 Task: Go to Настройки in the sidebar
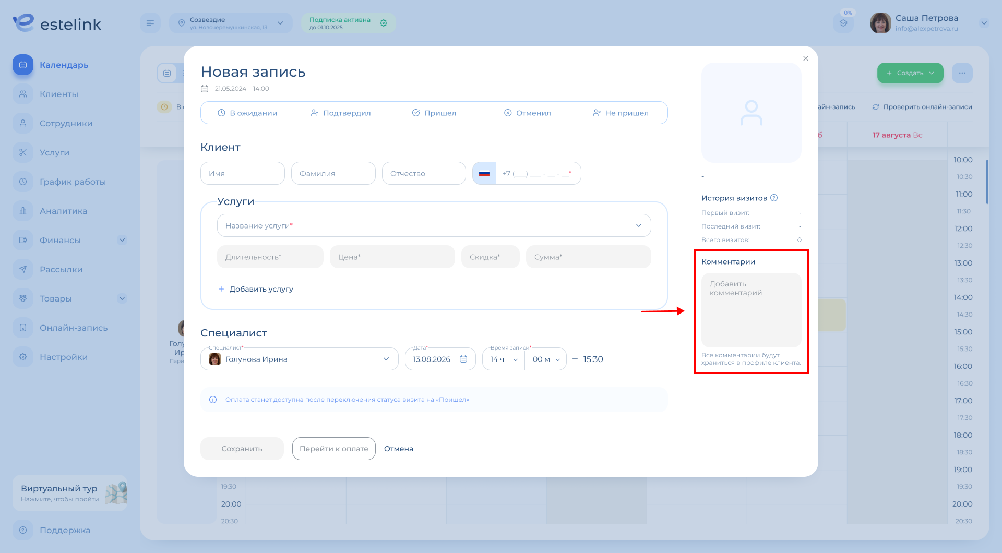point(63,357)
